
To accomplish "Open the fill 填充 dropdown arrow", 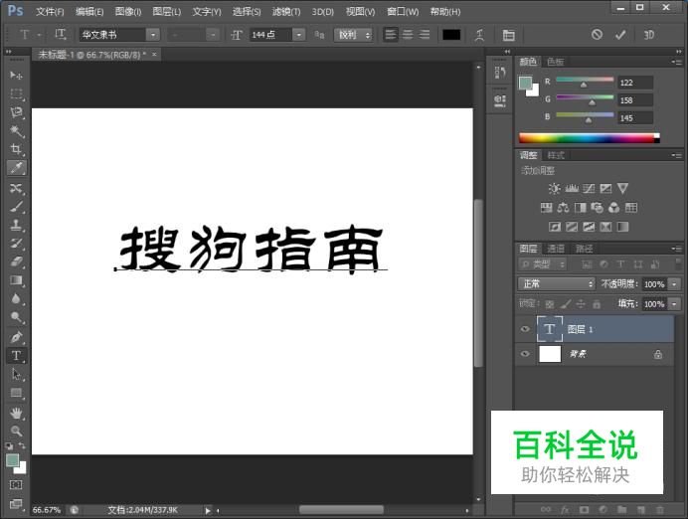I will [675, 303].
